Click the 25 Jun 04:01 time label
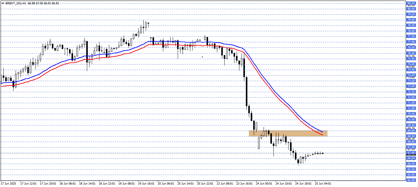The image size is (418, 187). 323,184
